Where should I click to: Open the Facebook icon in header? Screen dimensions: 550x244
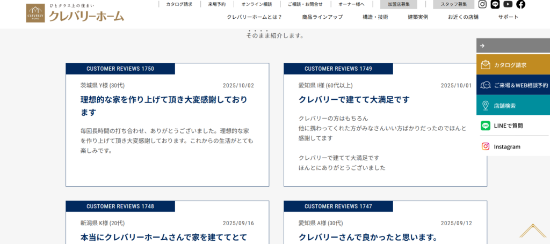(520, 4)
